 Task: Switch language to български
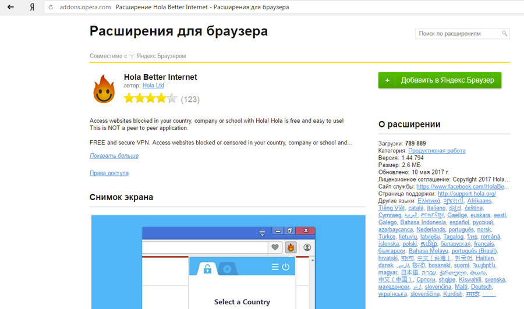(392, 251)
